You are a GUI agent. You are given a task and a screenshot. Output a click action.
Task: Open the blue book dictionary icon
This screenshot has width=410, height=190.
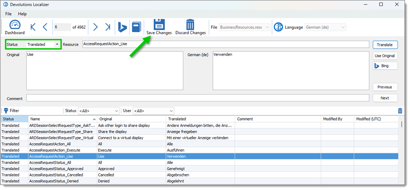click(x=136, y=27)
